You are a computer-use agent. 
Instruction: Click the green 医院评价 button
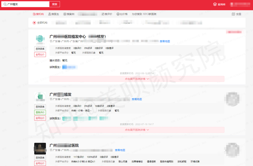tap(40, 112)
